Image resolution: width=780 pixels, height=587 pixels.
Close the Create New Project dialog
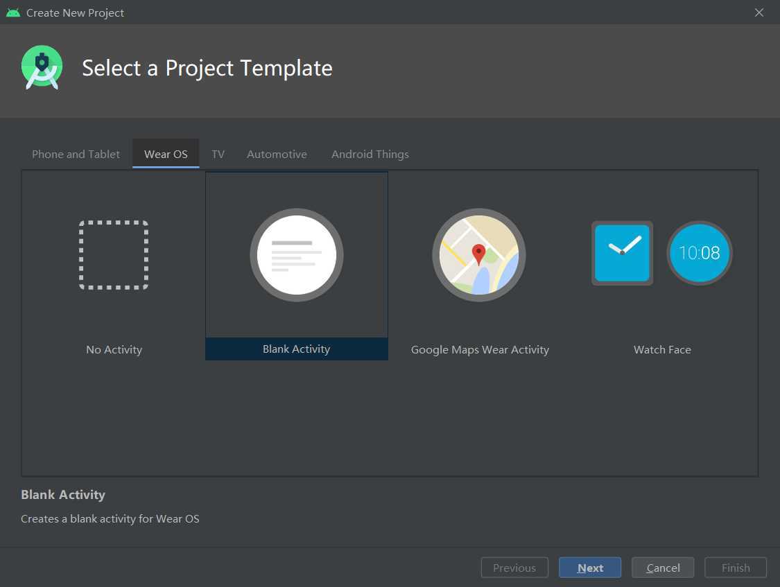click(759, 12)
